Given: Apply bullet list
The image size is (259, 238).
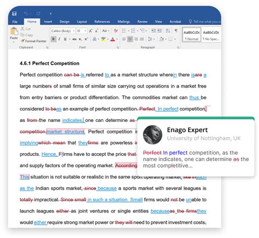Looking at the screenshot, I should coord(124,30).
